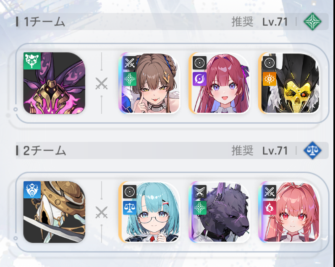This screenshot has width=335, height=267.
Task: Pick the teal-haired girl with glasses
Action: click(x=149, y=212)
